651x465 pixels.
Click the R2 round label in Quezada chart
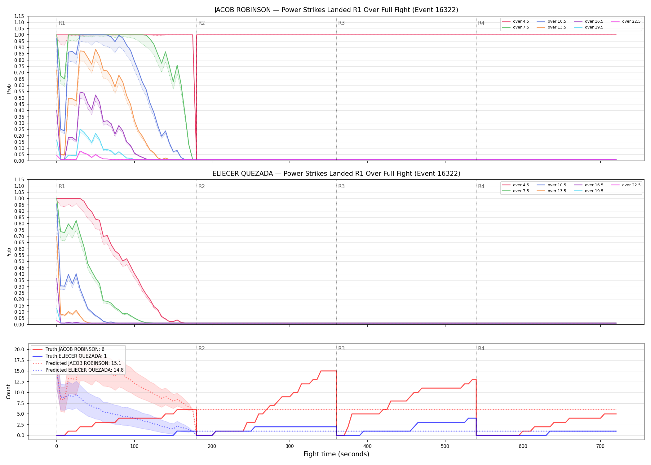201,186
